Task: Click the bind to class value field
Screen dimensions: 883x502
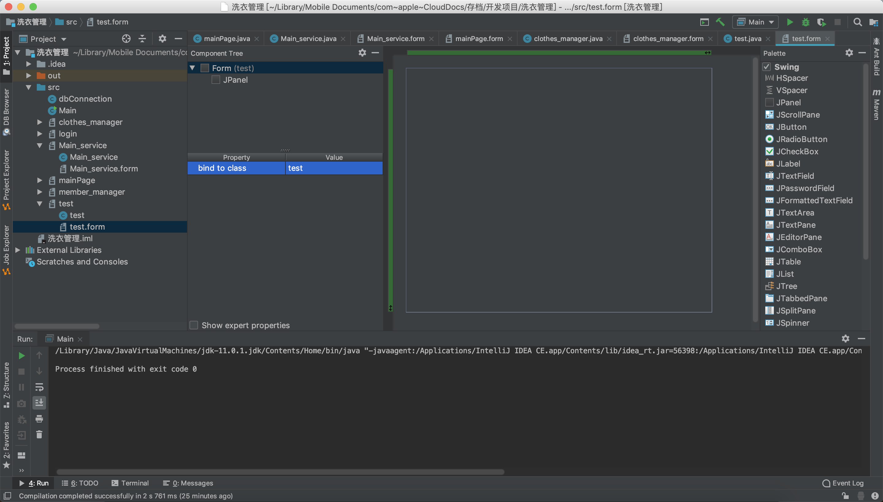Action: point(334,168)
